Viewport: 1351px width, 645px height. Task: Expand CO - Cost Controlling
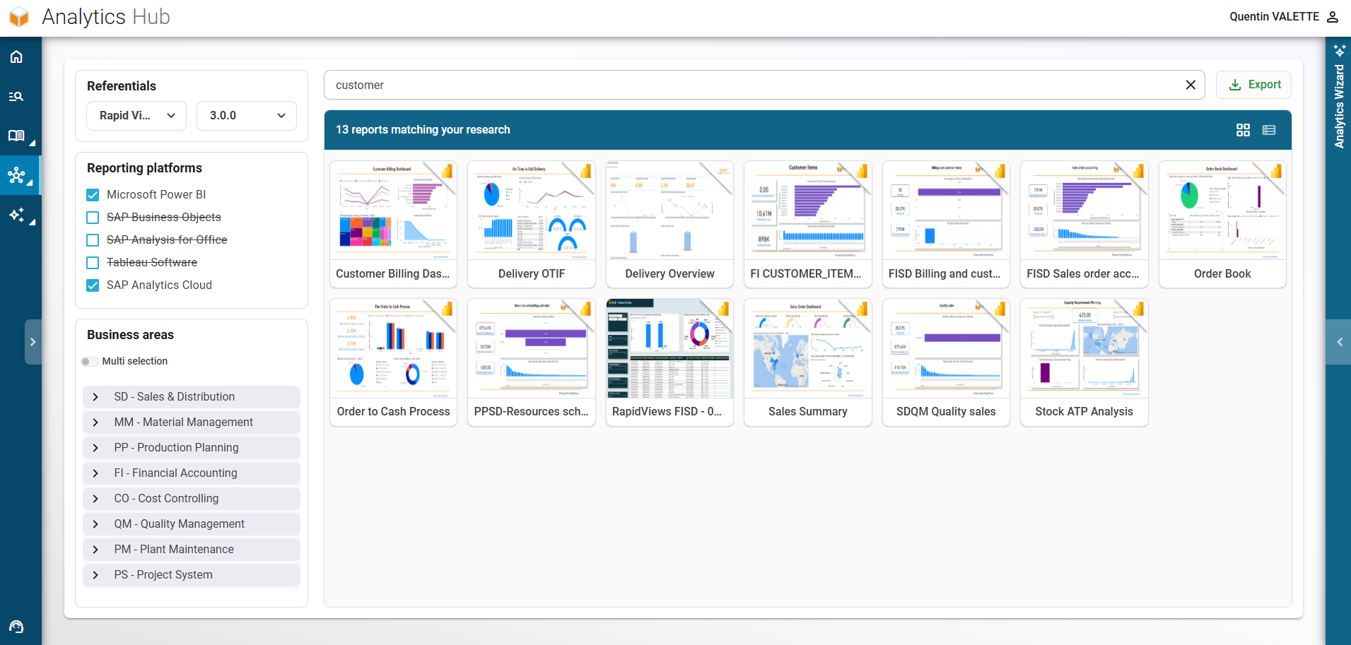coord(192,499)
